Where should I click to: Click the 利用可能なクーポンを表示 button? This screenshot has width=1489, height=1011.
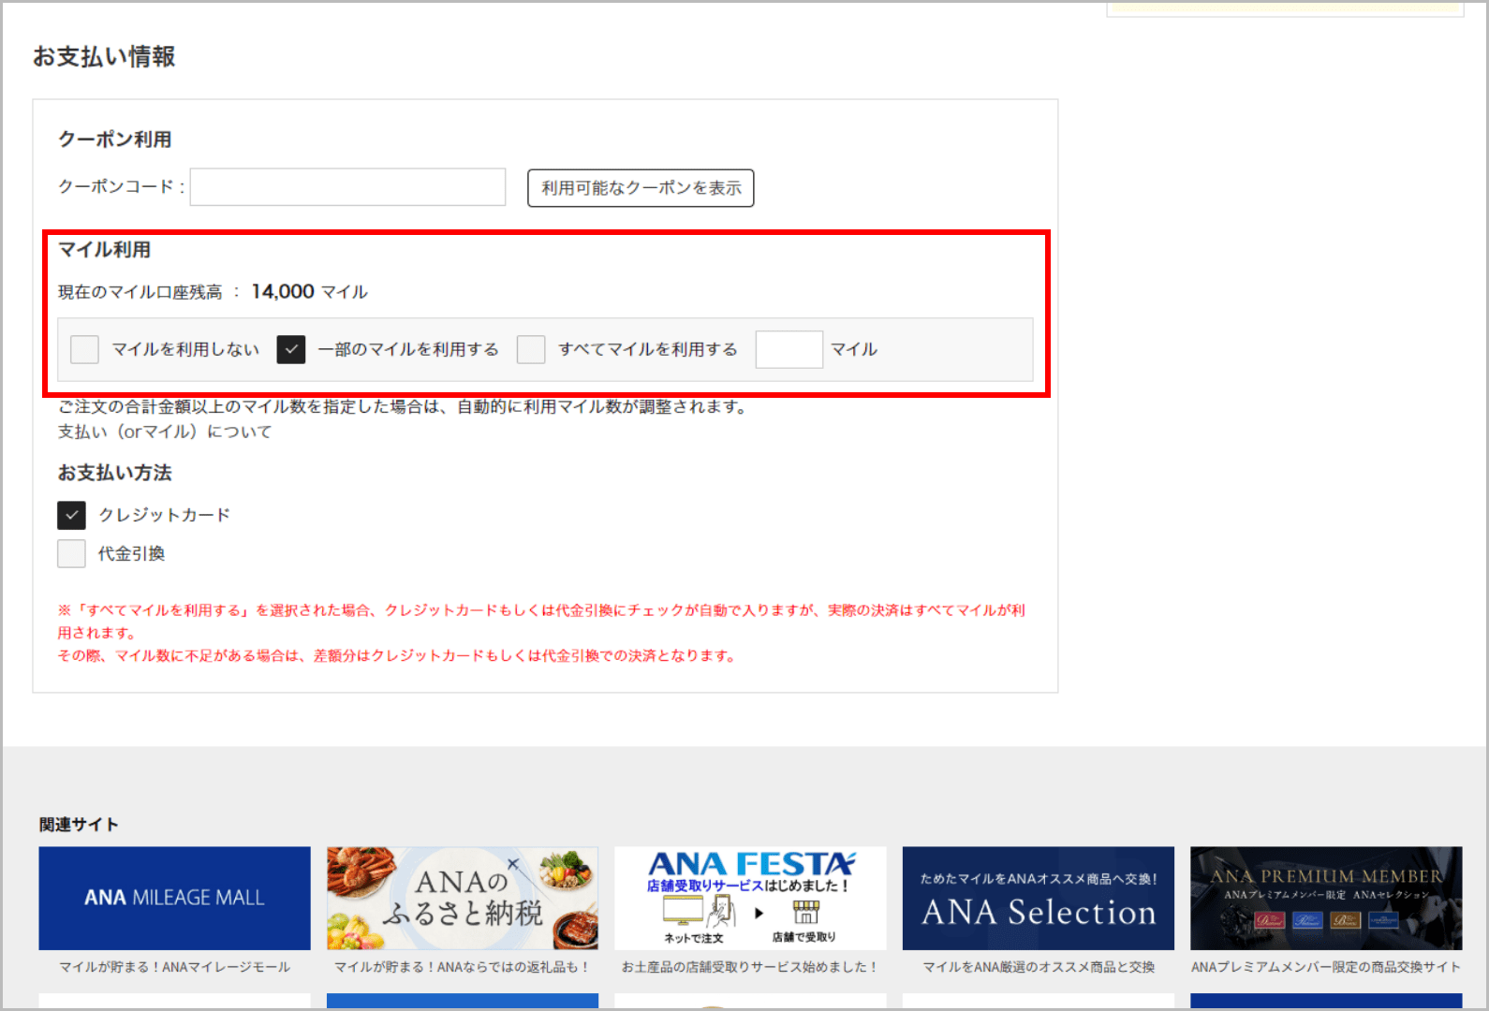click(x=641, y=188)
